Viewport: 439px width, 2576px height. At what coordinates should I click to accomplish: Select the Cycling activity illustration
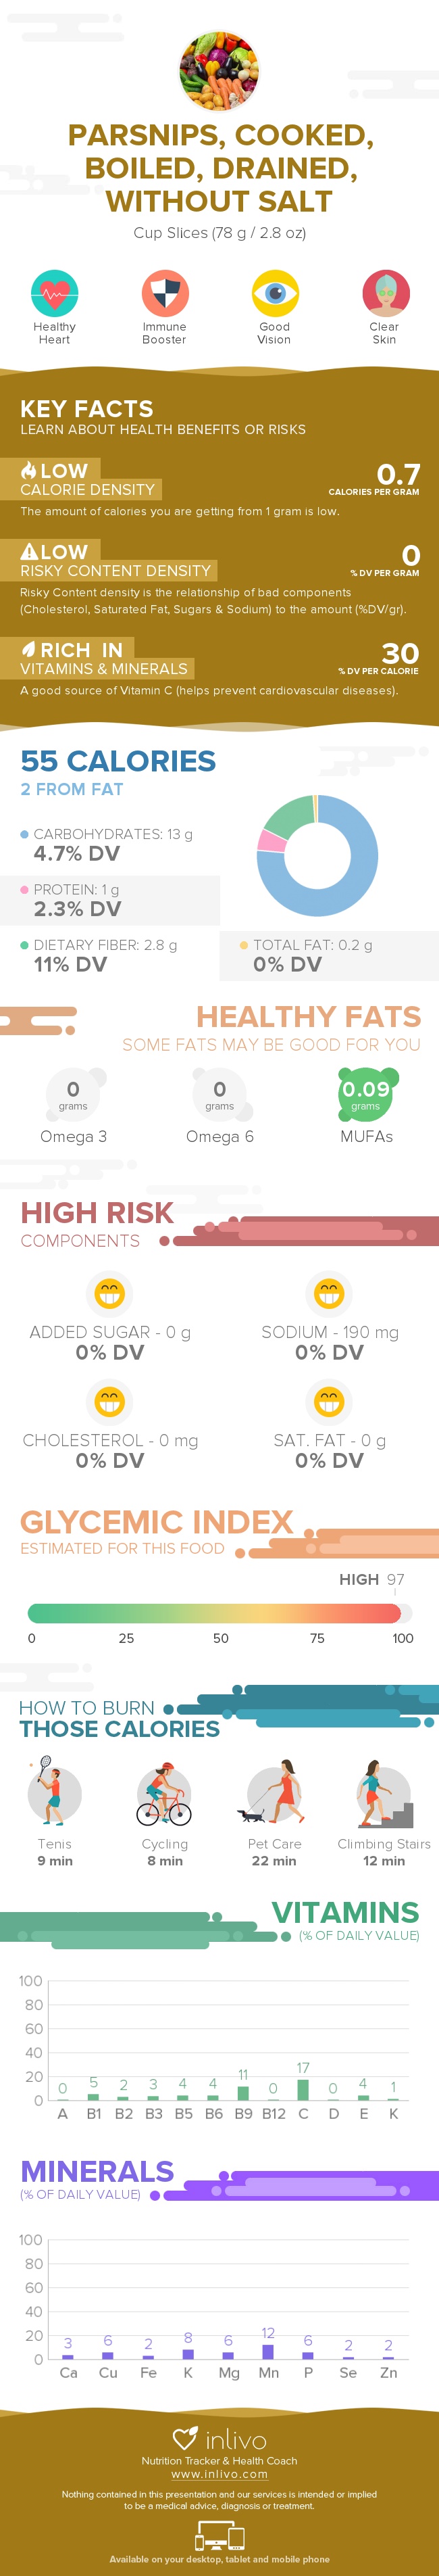click(x=164, y=1796)
